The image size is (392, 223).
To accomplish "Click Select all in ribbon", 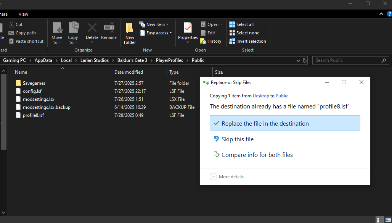I will [241, 24].
